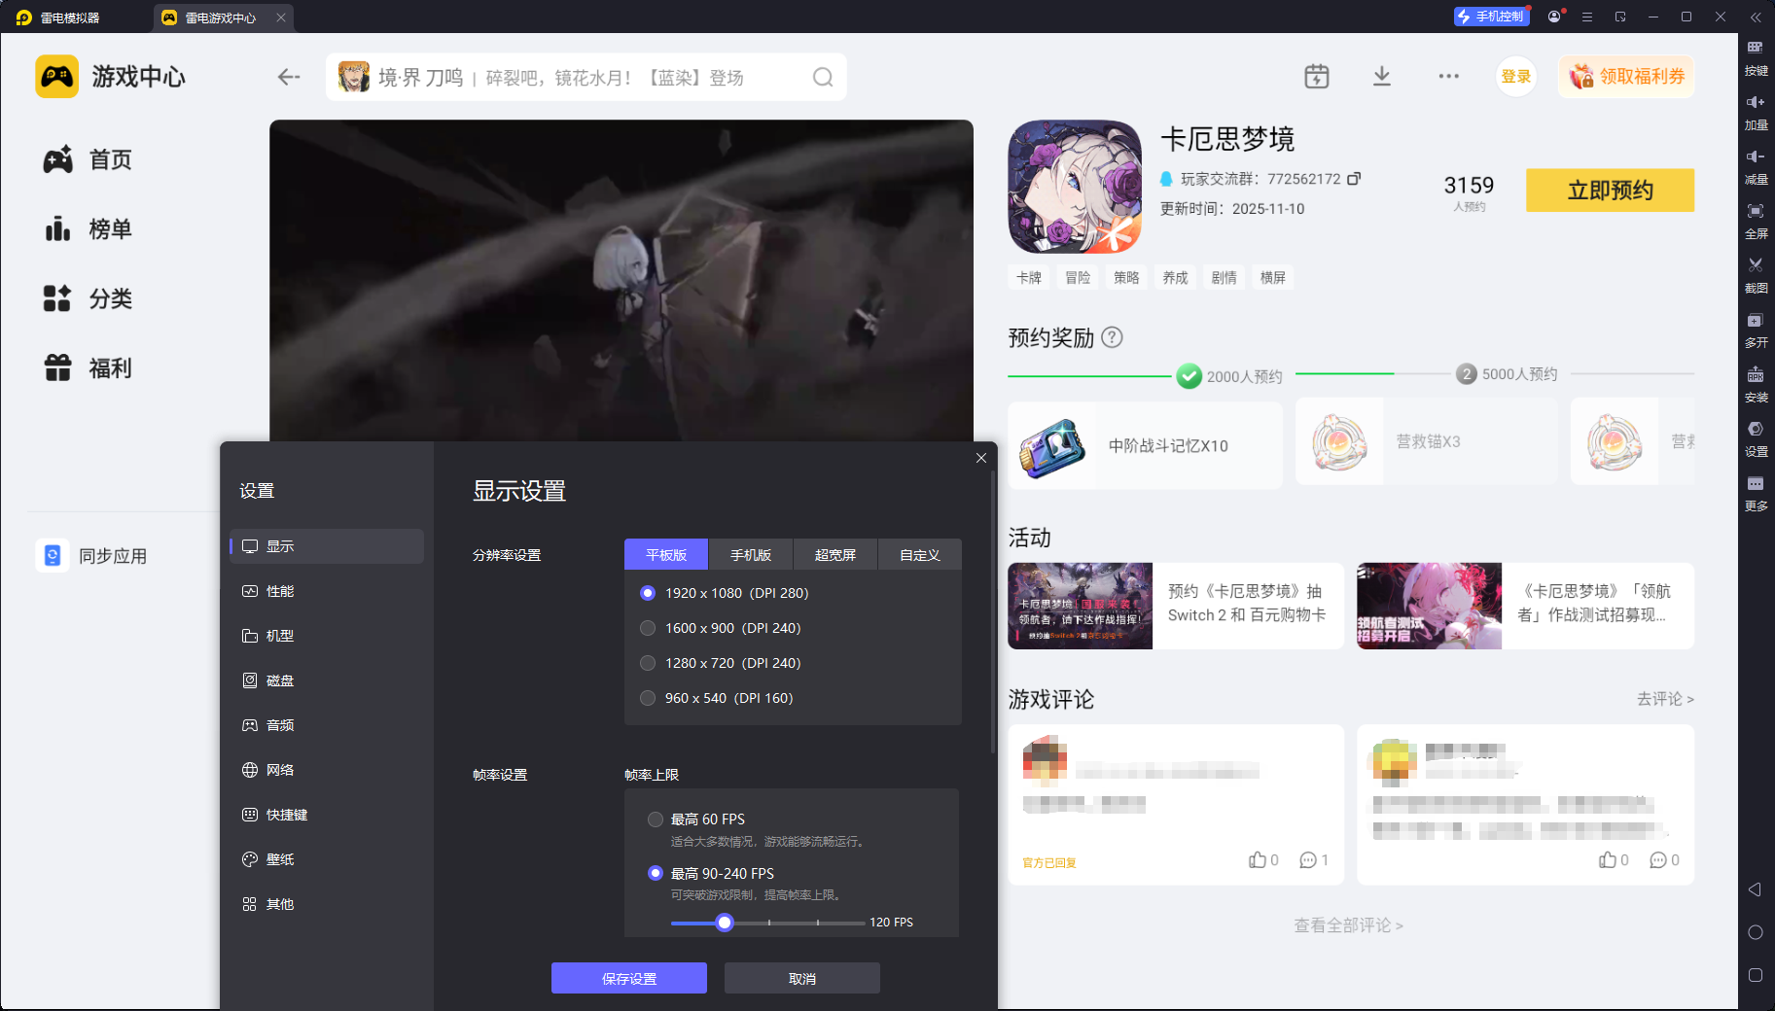Screen dimensions: 1775x1011
Task: Switch to the 雷电模拟器 window tab
Action: 58,17
